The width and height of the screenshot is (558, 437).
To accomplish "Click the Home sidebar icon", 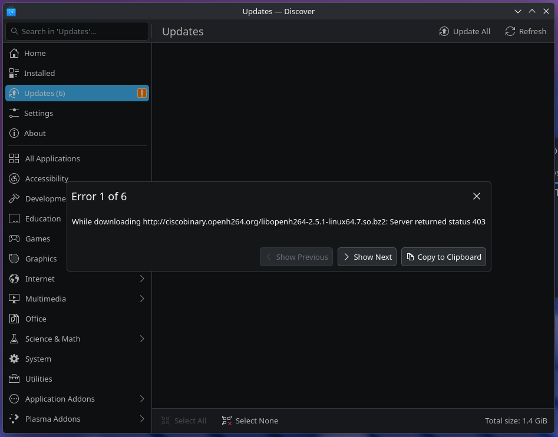I will [14, 53].
